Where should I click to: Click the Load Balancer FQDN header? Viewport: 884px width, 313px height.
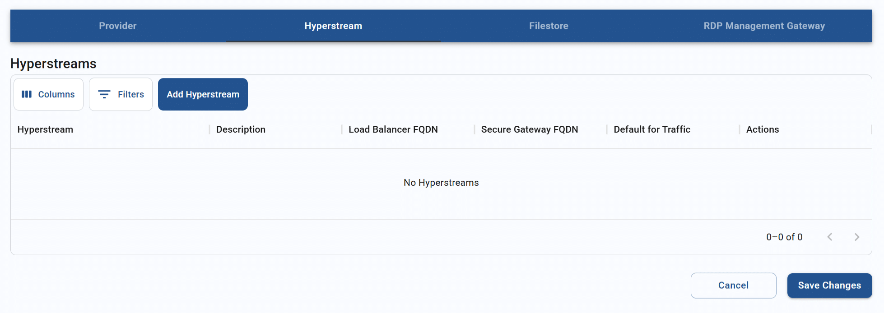tap(393, 129)
